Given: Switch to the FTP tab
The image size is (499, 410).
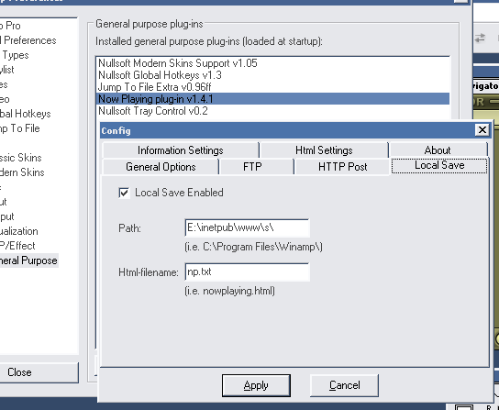Looking at the screenshot, I should (x=252, y=167).
